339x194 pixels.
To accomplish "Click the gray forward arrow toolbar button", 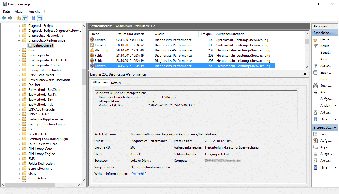I will (x=10, y=18).
